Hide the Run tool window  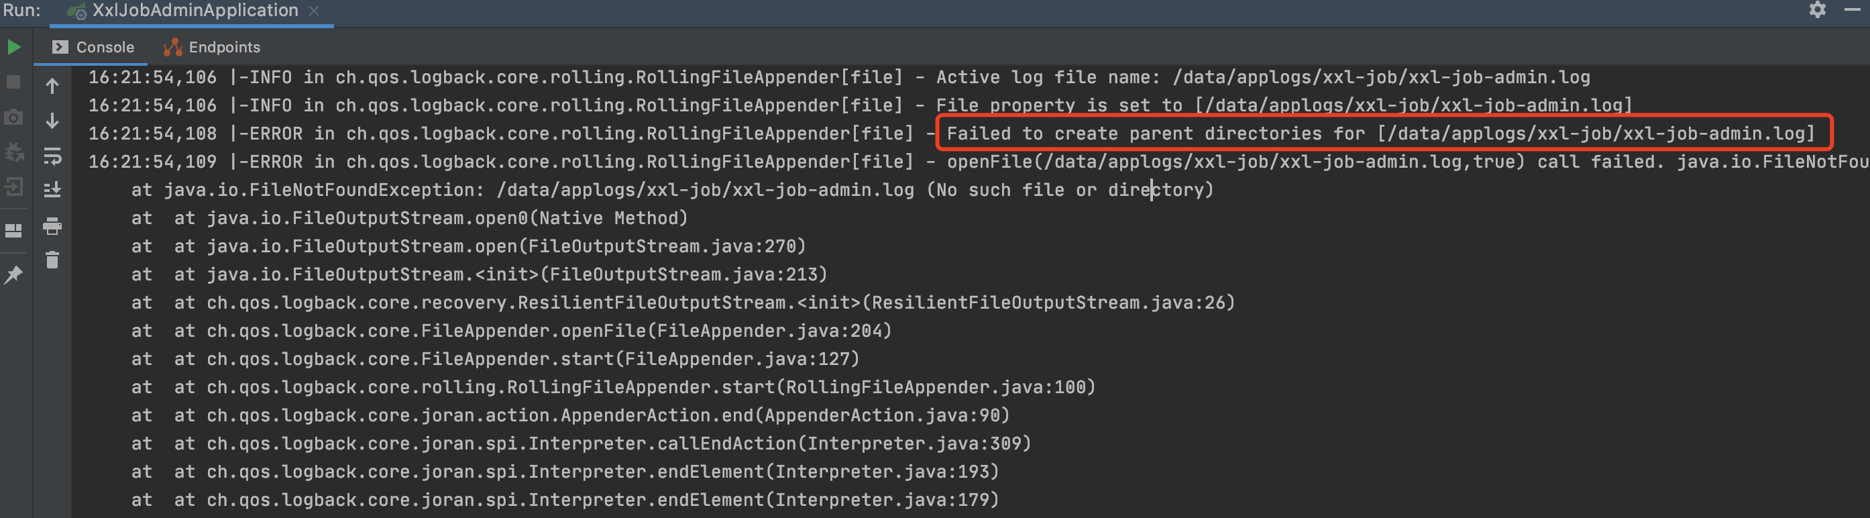tap(1852, 9)
